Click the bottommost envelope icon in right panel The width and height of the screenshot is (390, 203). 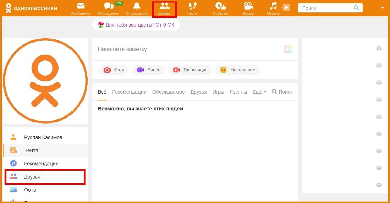[379, 185]
